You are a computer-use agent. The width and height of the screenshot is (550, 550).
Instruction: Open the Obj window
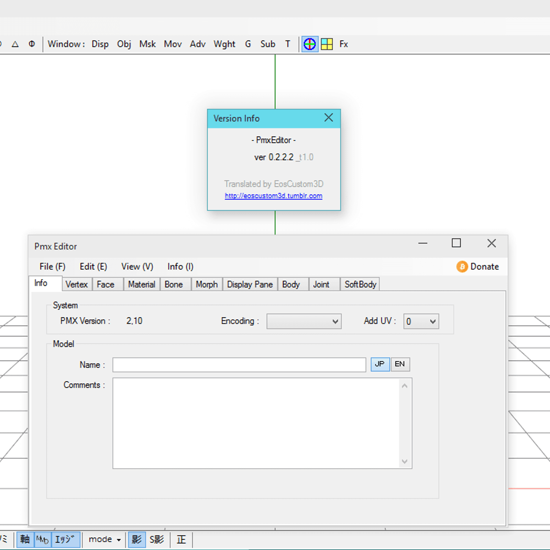(x=124, y=44)
